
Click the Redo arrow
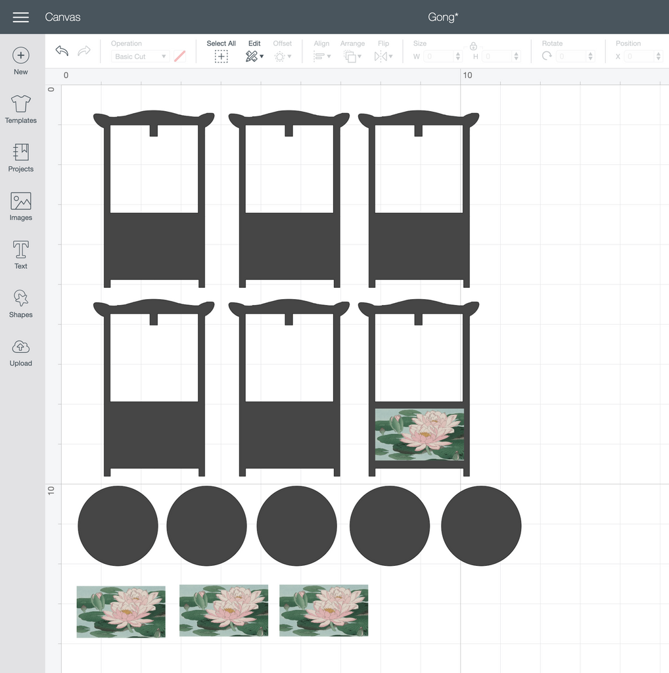tap(84, 51)
